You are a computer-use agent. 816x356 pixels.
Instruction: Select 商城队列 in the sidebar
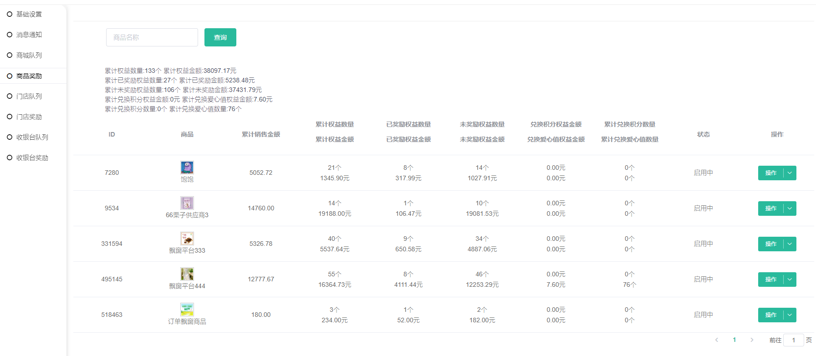click(29, 55)
